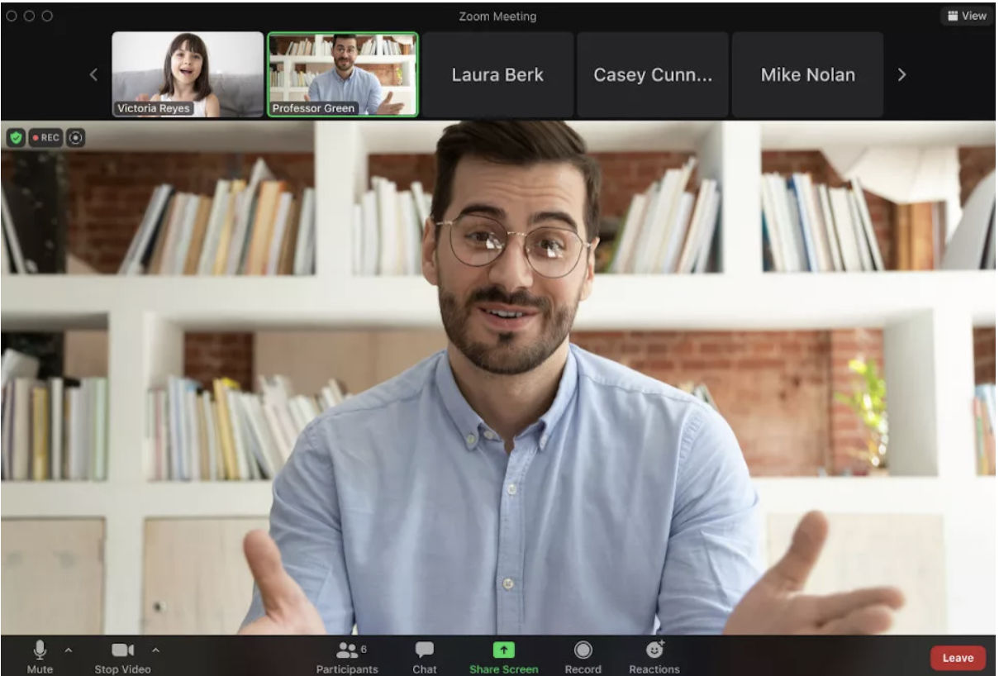Open Reactions menu
999x676 pixels.
pos(654,657)
